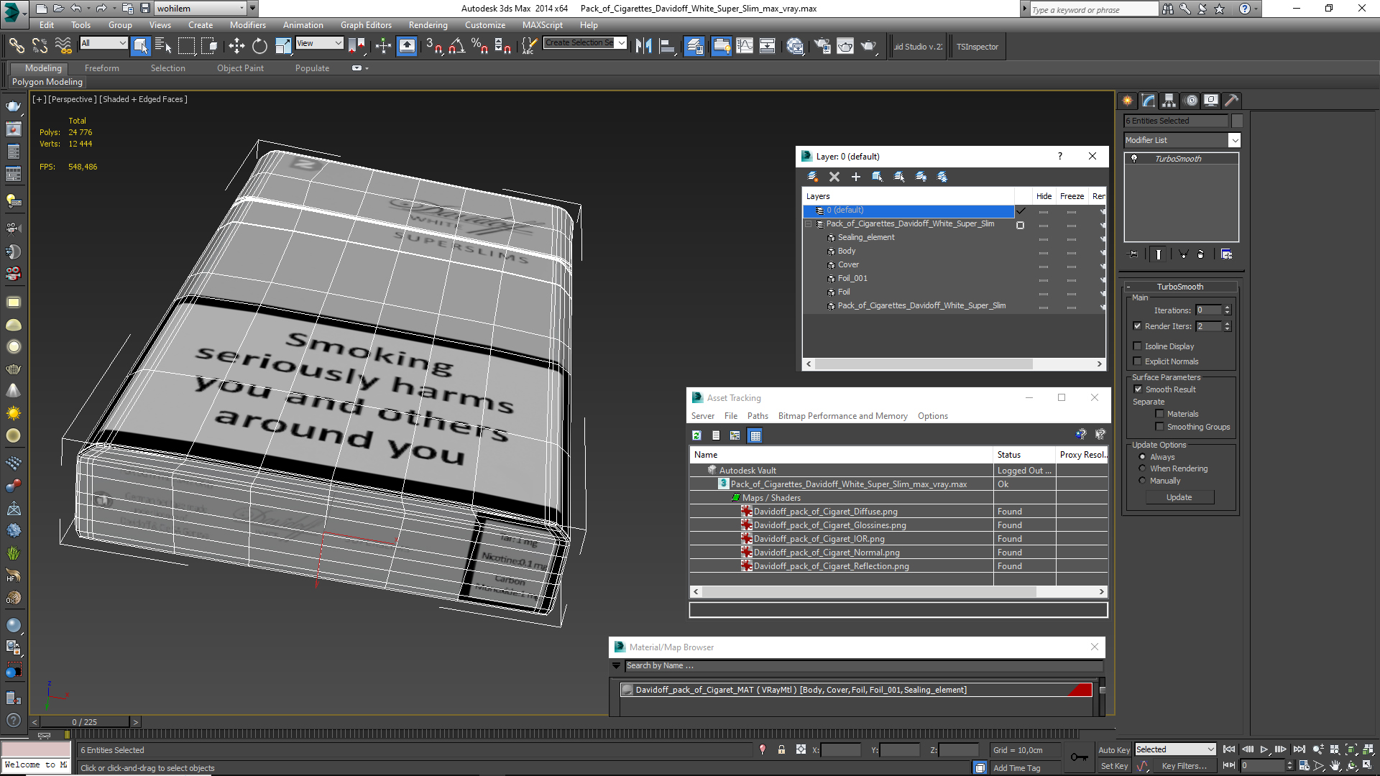Play the animation
This screenshot has height=776, width=1380.
pyautogui.click(x=1264, y=749)
